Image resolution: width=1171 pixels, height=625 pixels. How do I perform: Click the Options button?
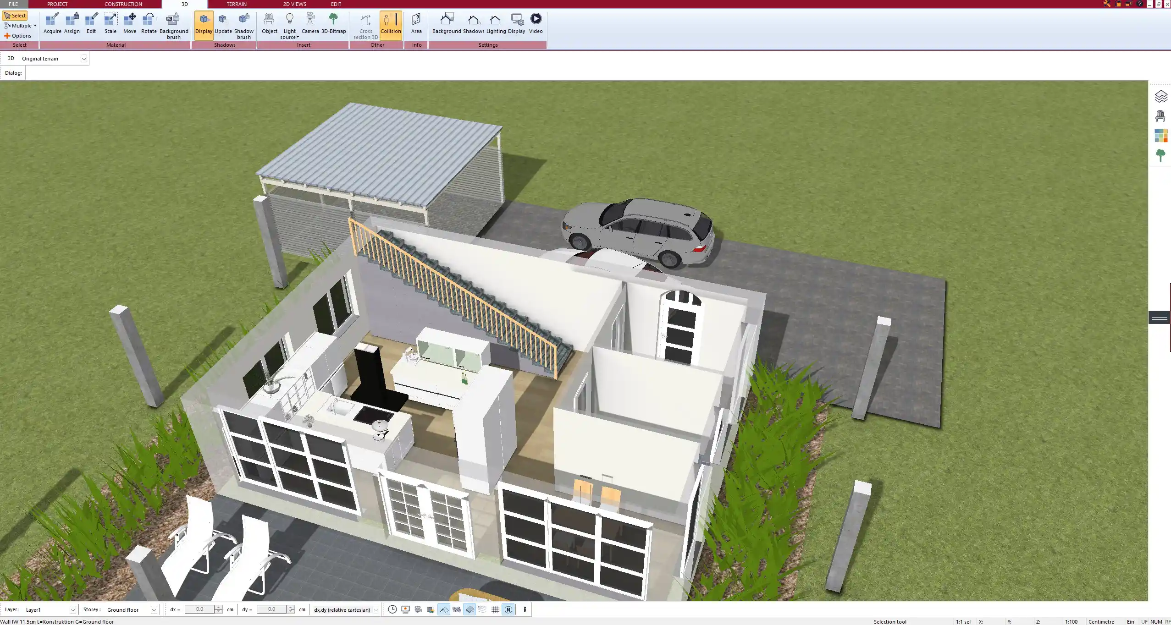[18, 36]
